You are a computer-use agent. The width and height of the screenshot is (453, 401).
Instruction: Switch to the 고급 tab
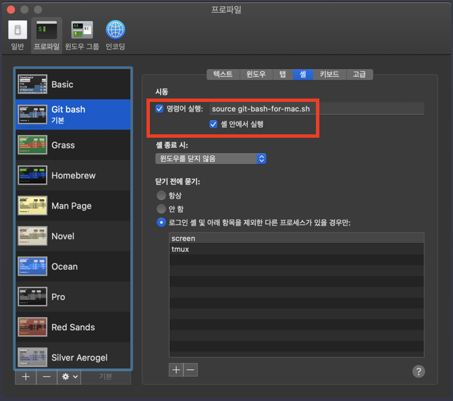tap(360, 74)
